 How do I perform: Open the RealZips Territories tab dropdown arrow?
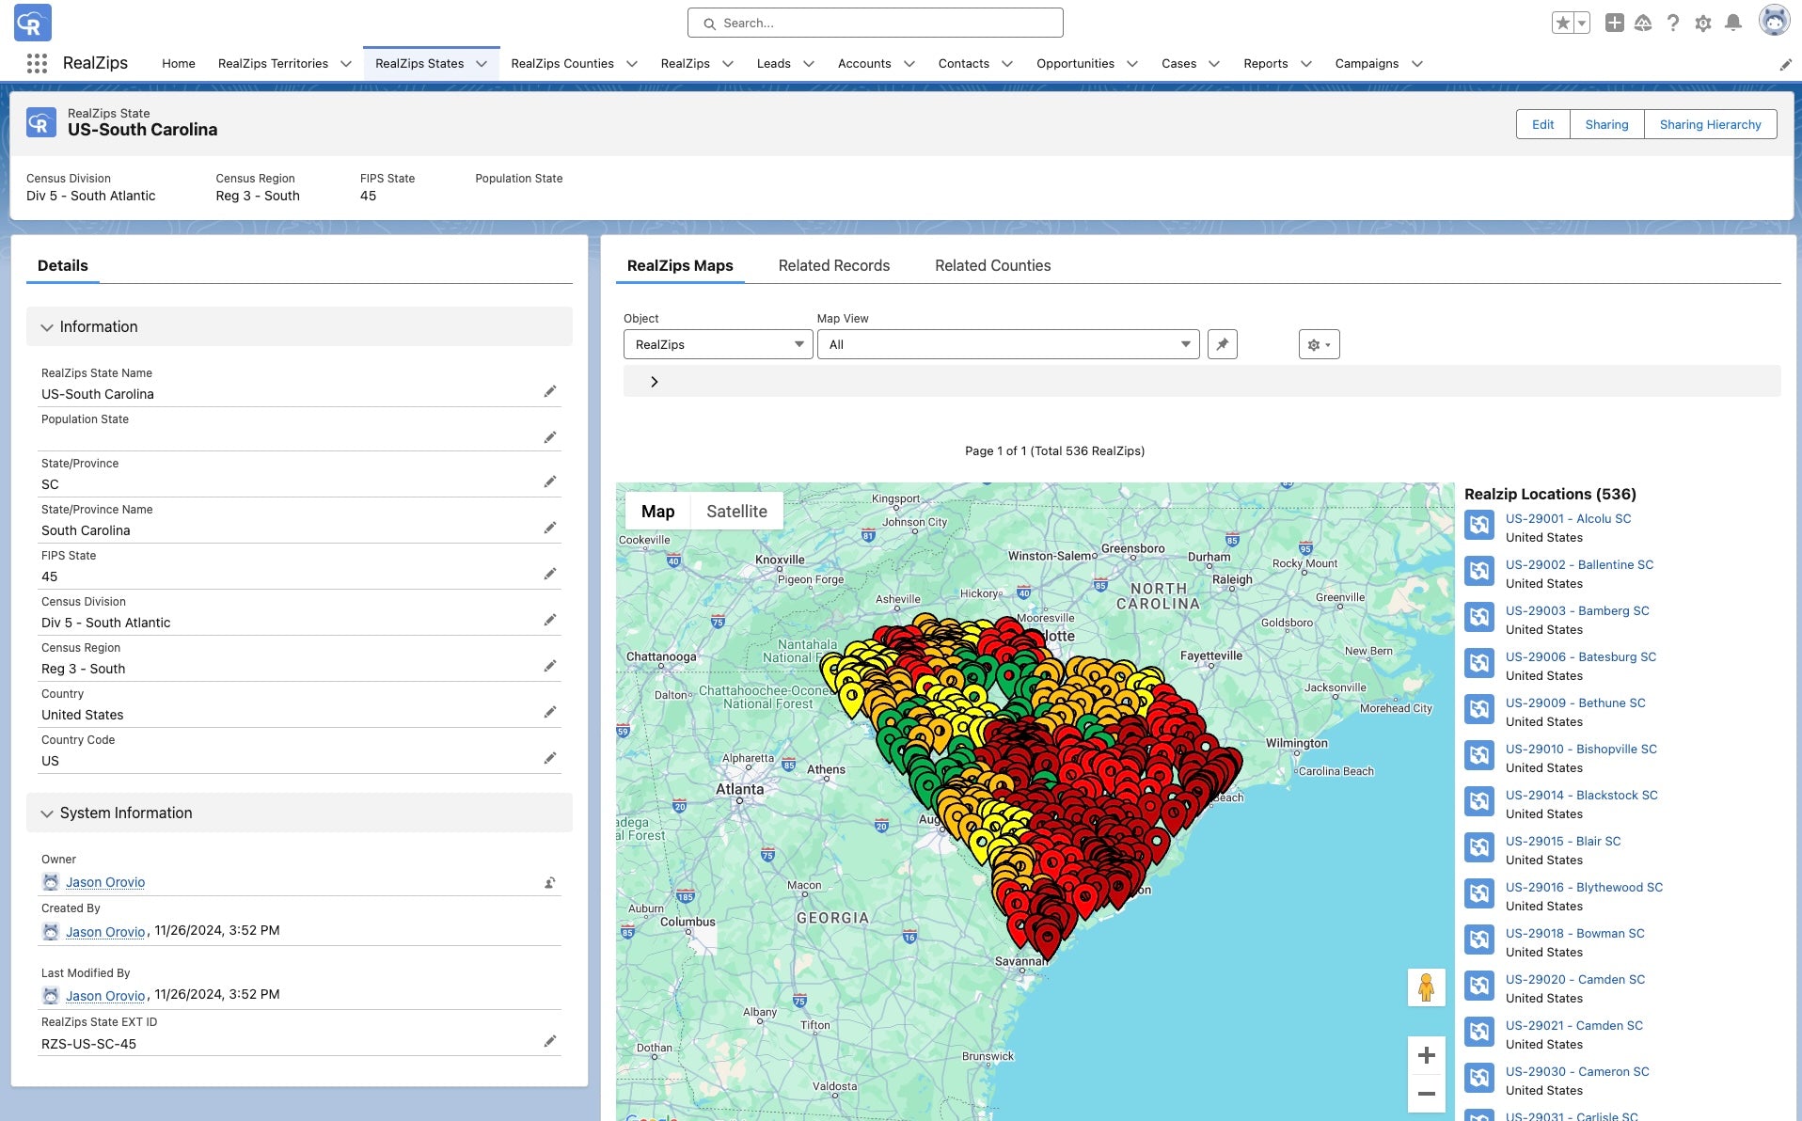tap(346, 64)
